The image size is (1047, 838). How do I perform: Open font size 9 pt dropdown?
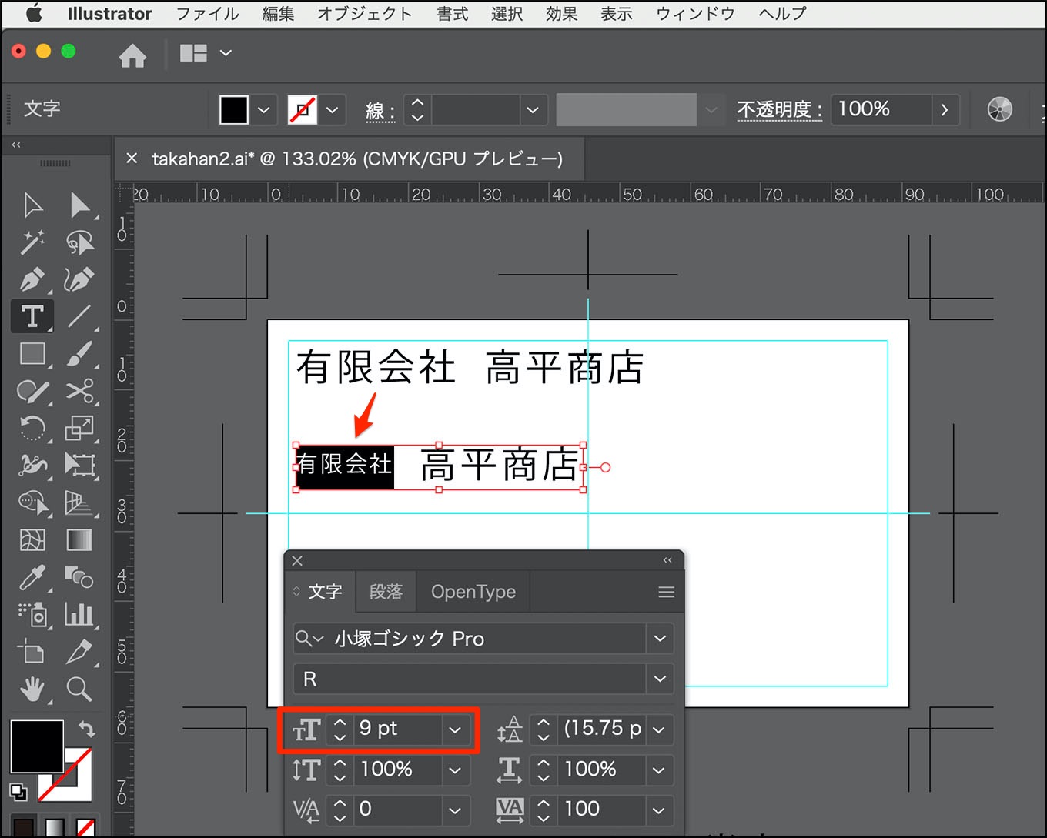455,729
